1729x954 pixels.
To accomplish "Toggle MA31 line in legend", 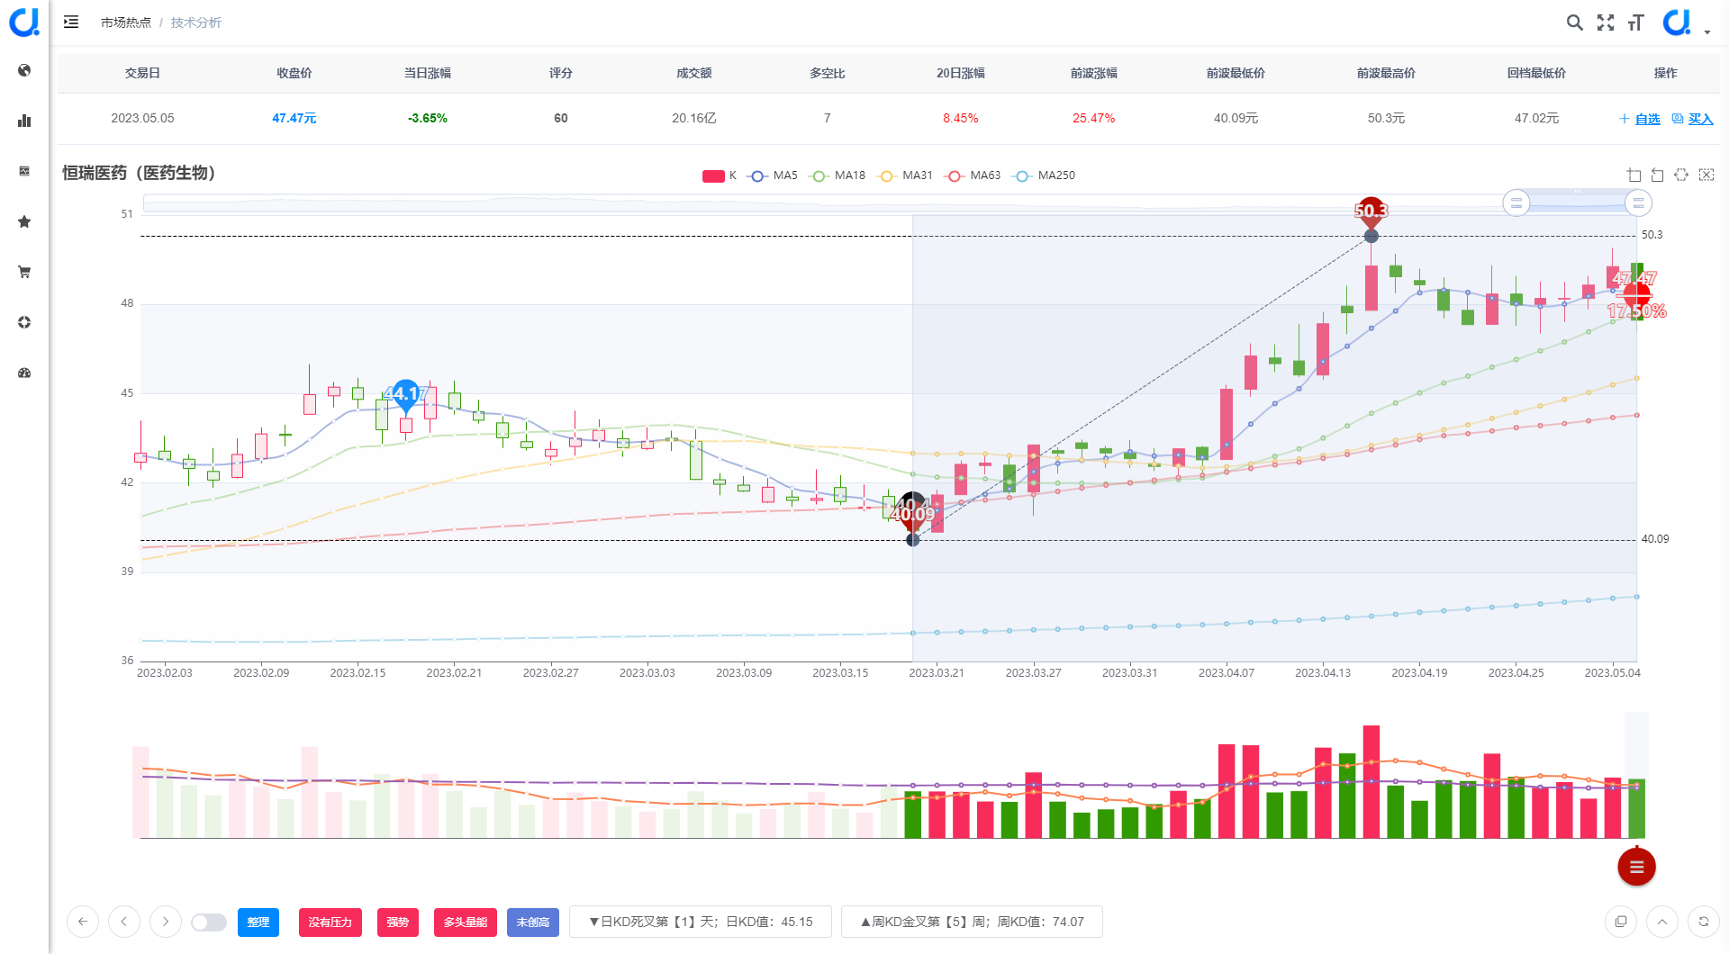I will (905, 175).
